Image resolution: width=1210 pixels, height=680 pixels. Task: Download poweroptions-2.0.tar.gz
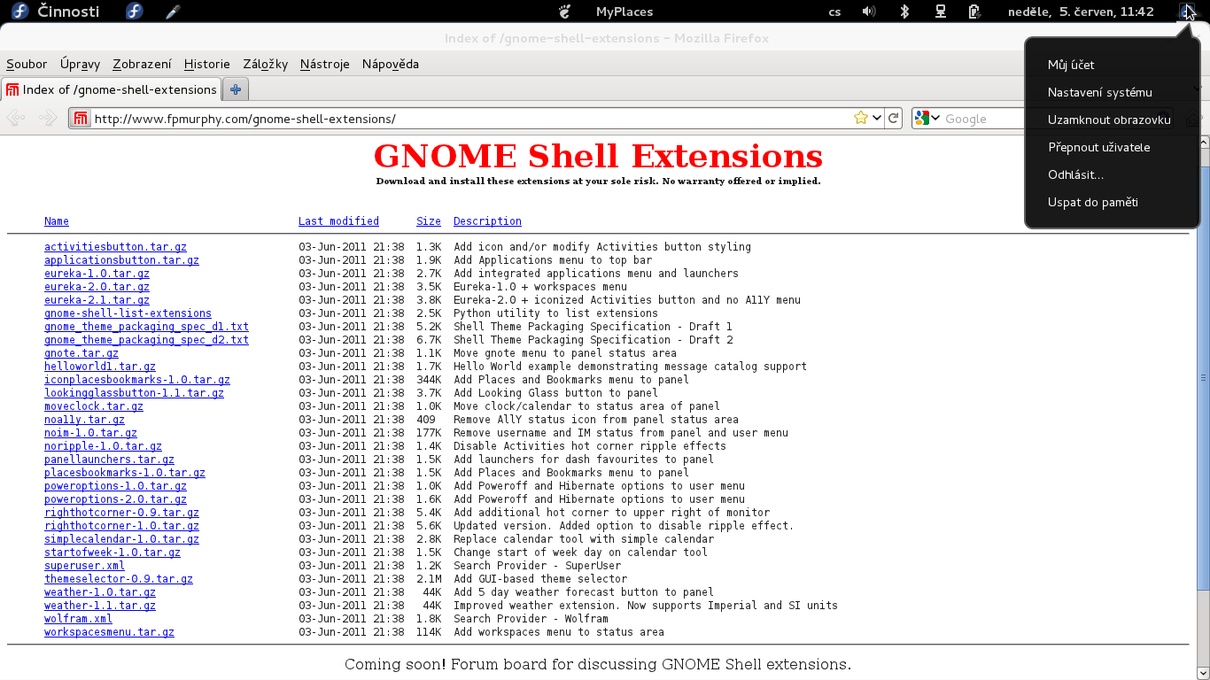click(x=115, y=499)
